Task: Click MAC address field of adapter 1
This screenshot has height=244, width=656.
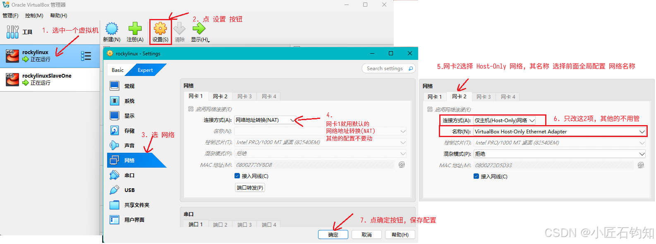Action: (x=314, y=165)
